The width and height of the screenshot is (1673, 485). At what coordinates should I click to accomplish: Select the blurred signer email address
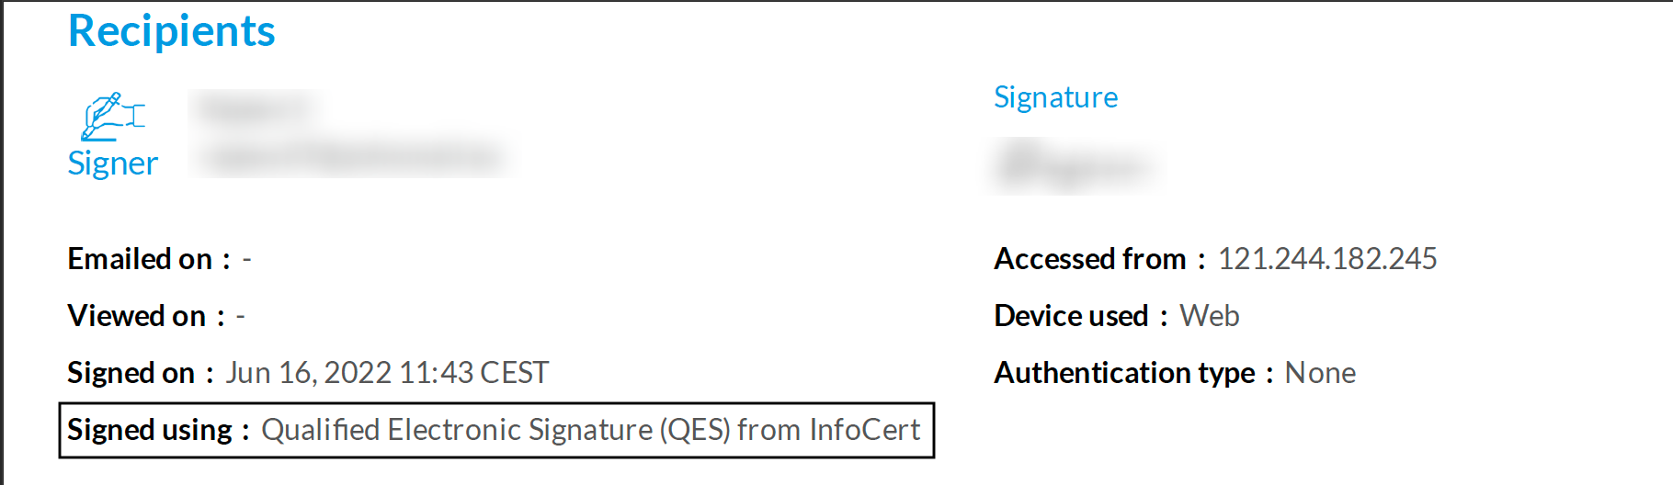[351, 157]
